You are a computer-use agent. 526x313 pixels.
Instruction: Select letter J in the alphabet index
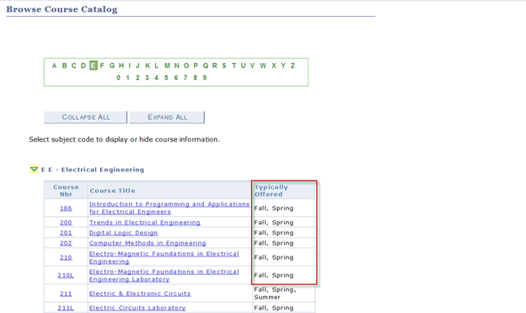pos(137,66)
